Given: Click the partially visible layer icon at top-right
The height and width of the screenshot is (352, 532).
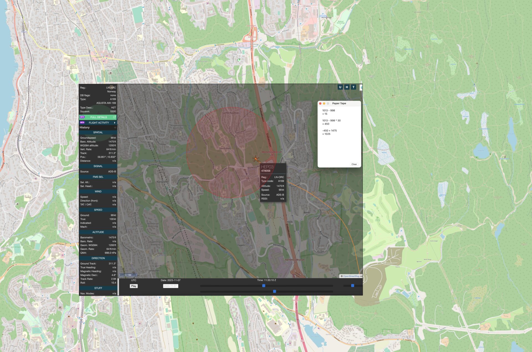Looking at the screenshot, I should coord(361,88).
